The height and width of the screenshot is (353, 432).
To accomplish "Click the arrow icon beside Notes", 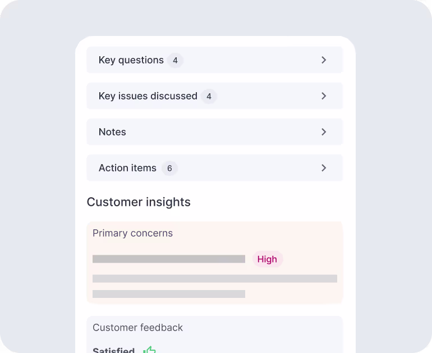I will (x=324, y=132).
